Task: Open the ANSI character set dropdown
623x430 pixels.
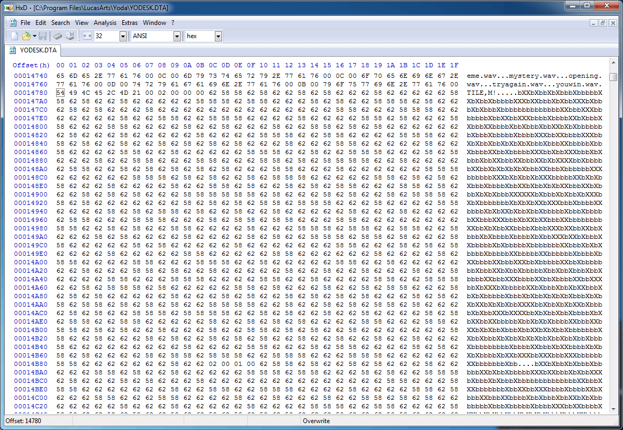Action: (x=177, y=36)
